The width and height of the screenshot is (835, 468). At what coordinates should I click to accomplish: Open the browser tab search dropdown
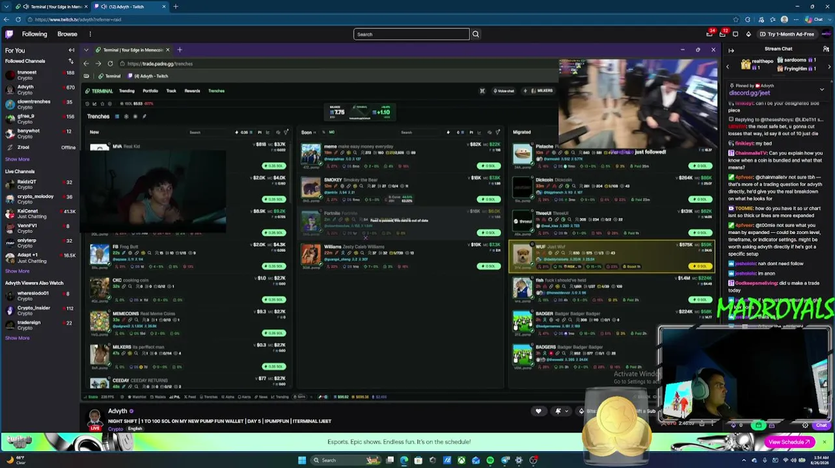5,6
